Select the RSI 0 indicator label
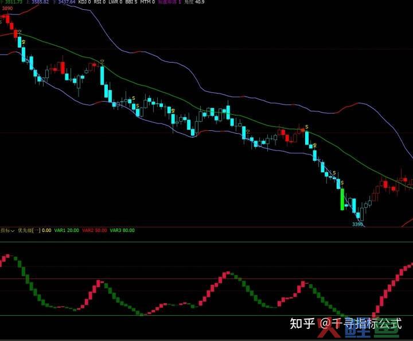The height and width of the screenshot is (341, 413). pyautogui.click(x=100, y=2)
